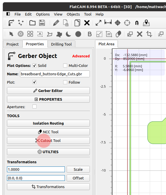Enable the Follow checkbox
The width and height of the screenshot is (166, 195).
click(x=65, y=82)
